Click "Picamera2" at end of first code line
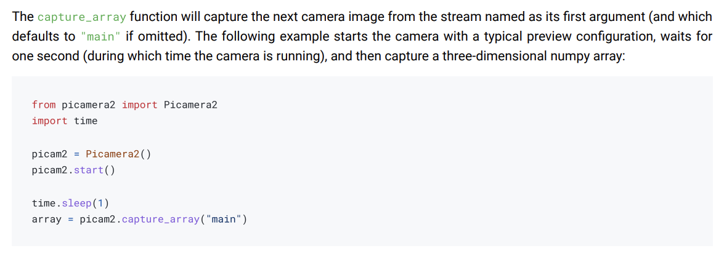 (190, 105)
